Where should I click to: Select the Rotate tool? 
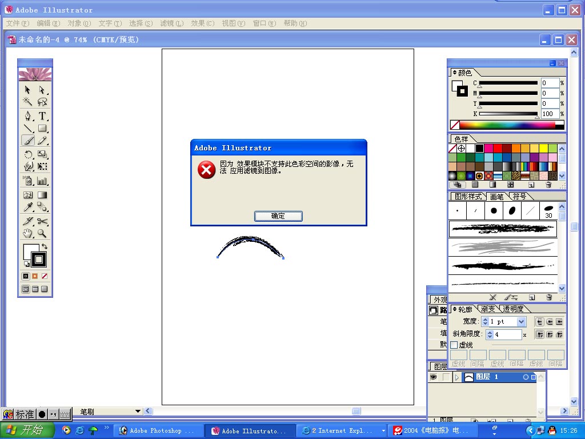click(27, 154)
